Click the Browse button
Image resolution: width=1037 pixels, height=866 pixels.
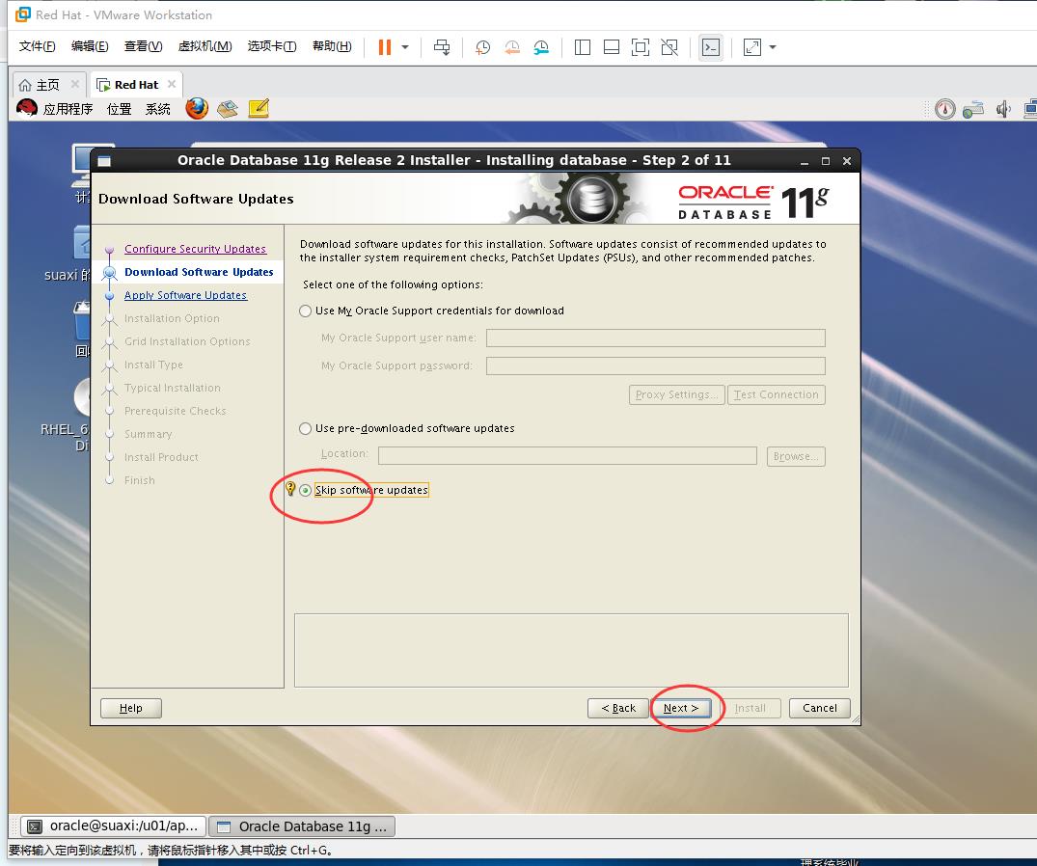click(x=796, y=456)
